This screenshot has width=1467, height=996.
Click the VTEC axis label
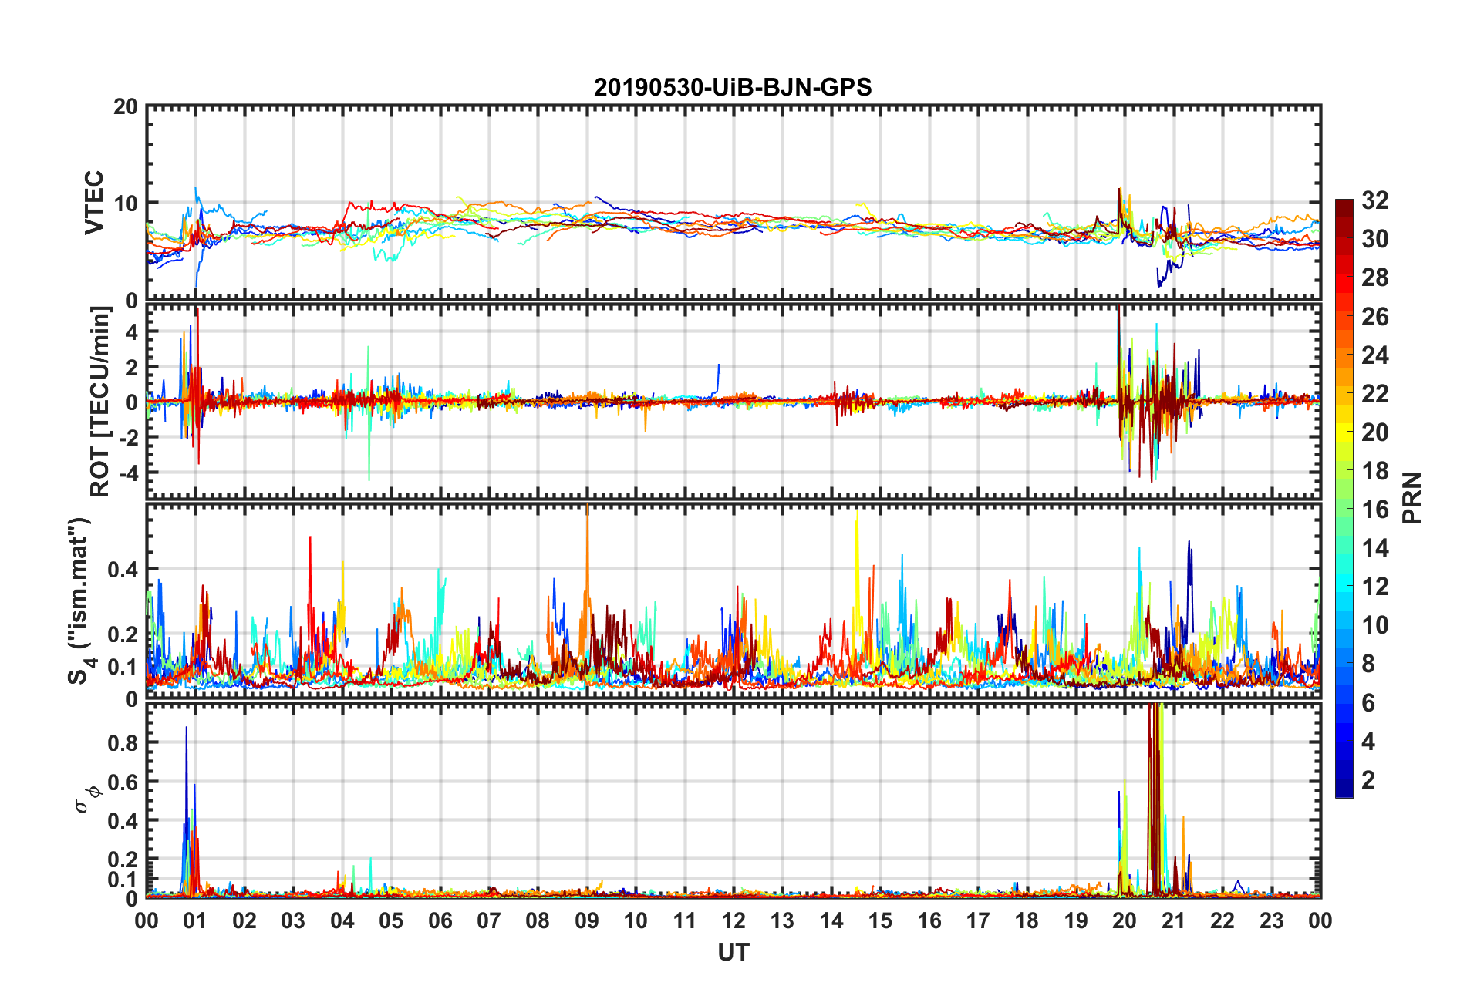94,203
